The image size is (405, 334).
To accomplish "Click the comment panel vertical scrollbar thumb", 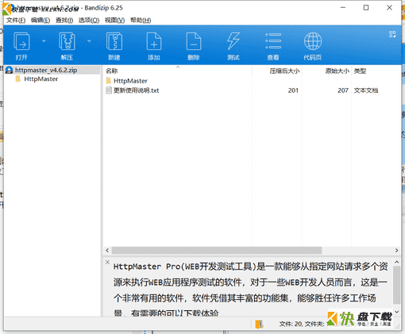I will pos(396,285).
